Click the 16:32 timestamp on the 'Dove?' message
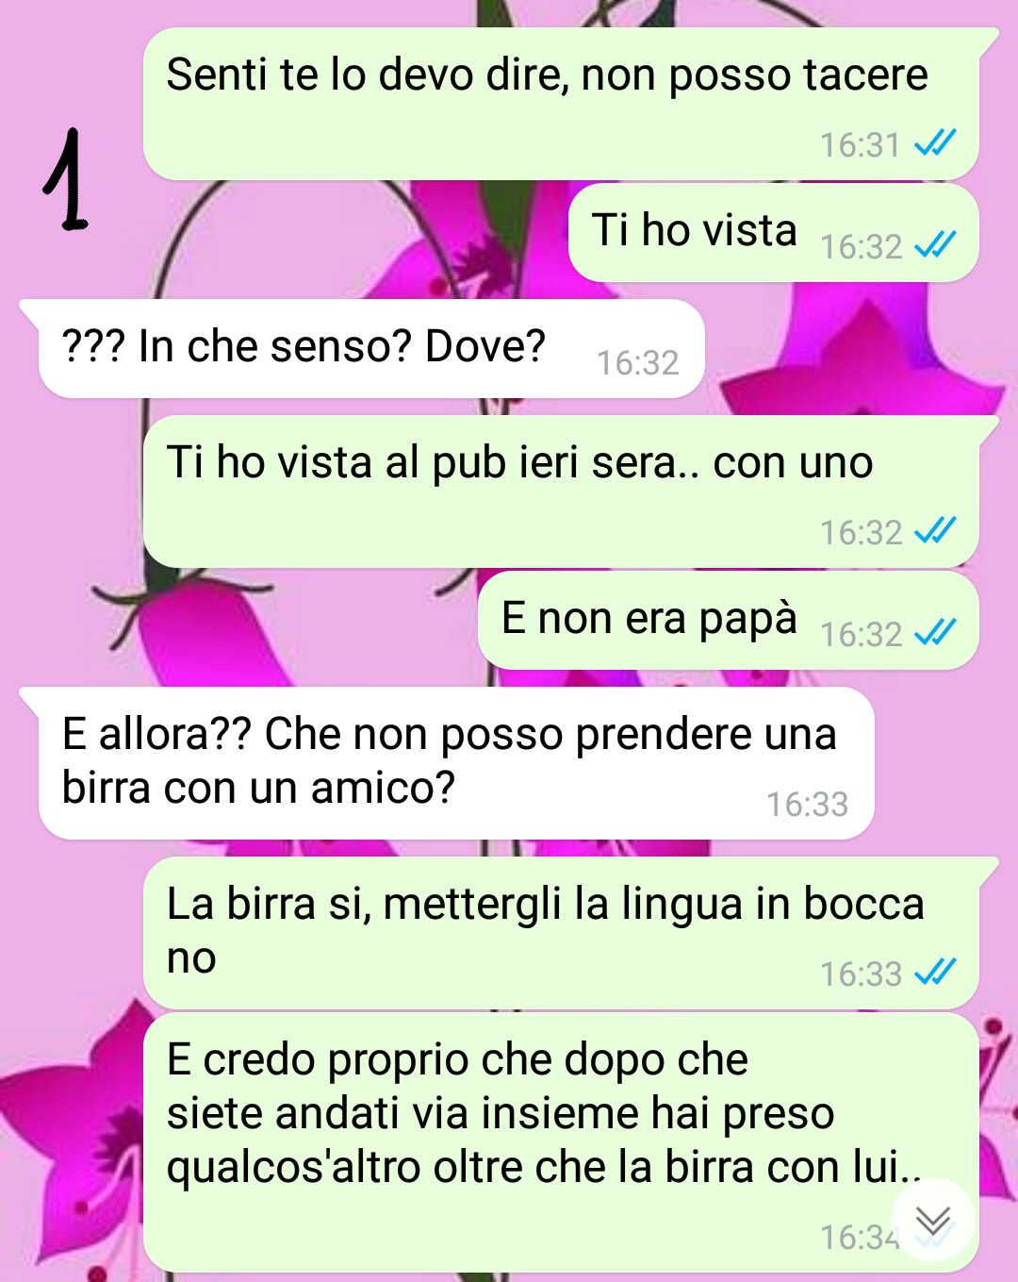The image size is (1018, 1282). pos(638,362)
